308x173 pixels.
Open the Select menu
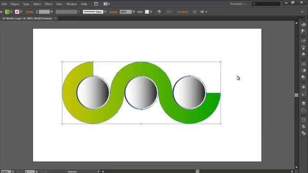(37, 4)
